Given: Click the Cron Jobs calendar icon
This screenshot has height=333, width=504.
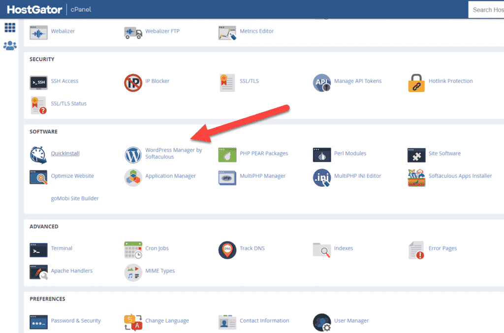Looking at the screenshot, I should pyautogui.click(x=133, y=250).
